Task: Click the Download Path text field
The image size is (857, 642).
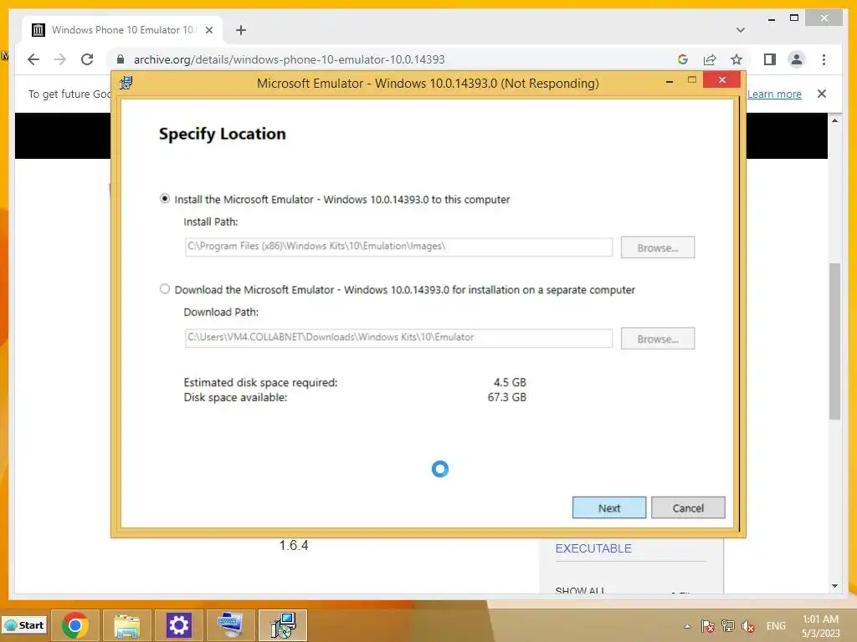Action: pos(398,338)
